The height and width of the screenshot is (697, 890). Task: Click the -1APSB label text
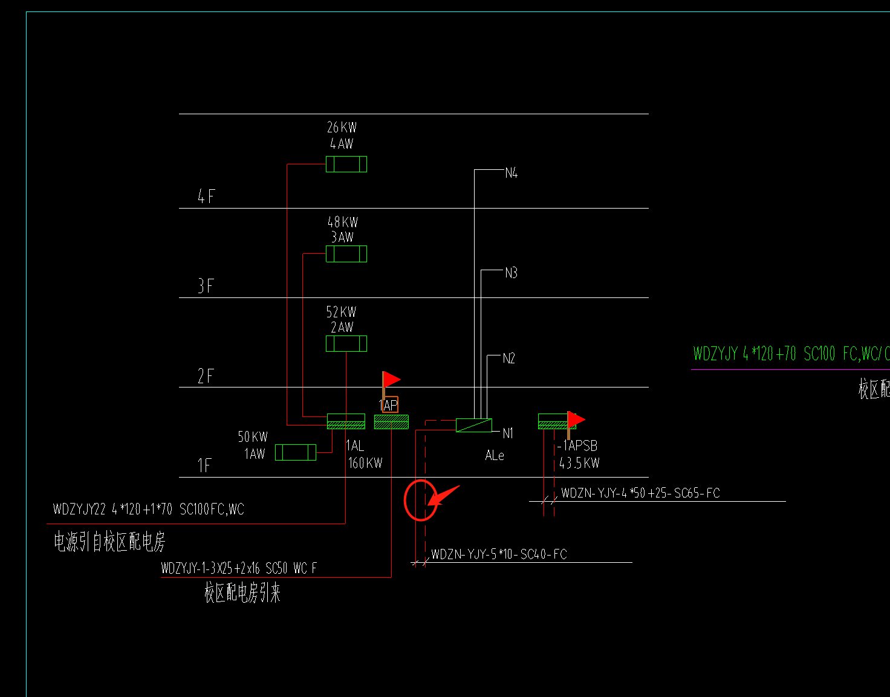tap(577, 446)
